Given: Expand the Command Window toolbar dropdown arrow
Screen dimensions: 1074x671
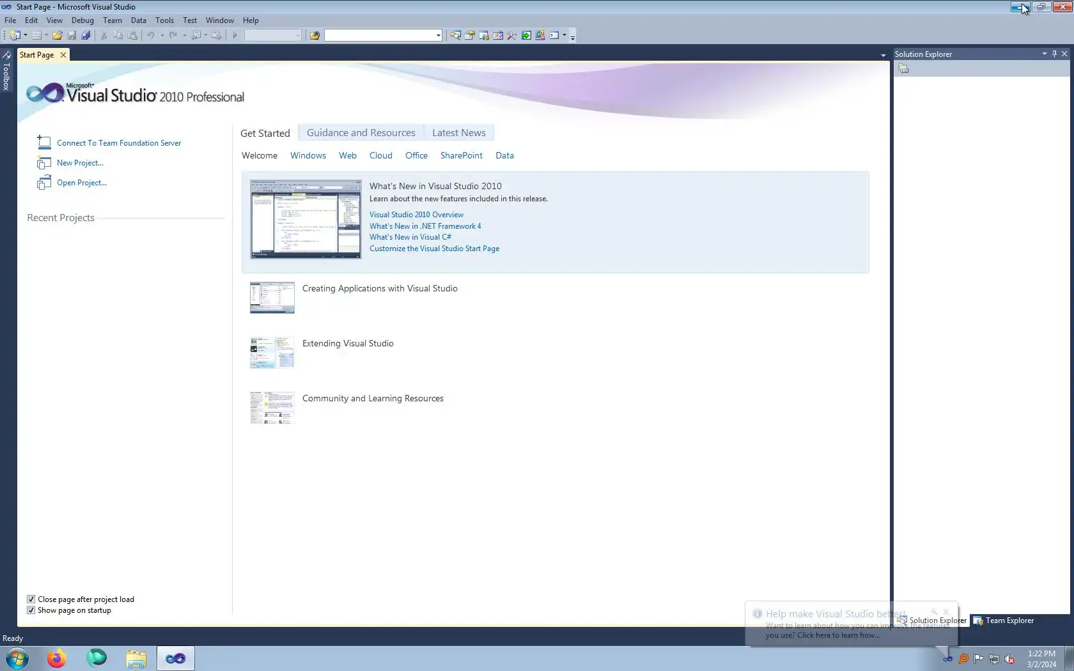Looking at the screenshot, I should pyautogui.click(x=564, y=36).
